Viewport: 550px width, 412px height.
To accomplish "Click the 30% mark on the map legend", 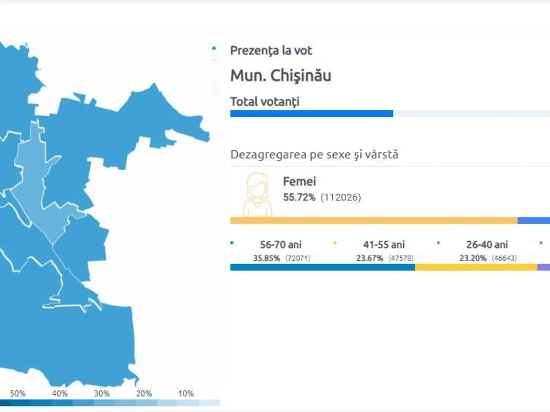I will 102,394.
